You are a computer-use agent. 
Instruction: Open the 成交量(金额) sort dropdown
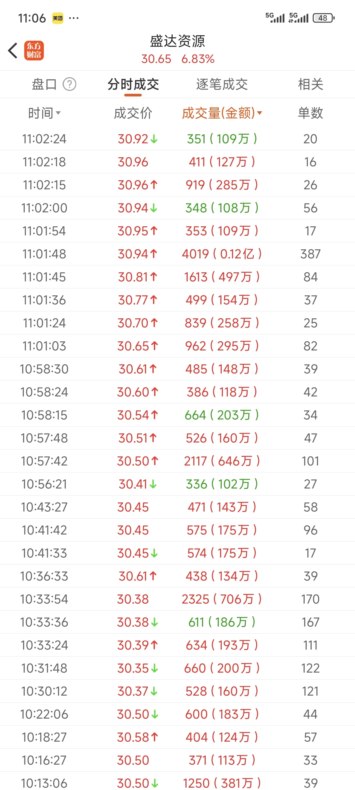coord(222,113)
